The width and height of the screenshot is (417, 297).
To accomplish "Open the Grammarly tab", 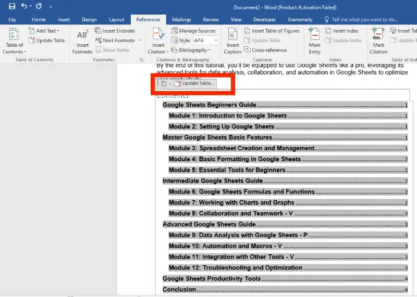I will [300, 20].
